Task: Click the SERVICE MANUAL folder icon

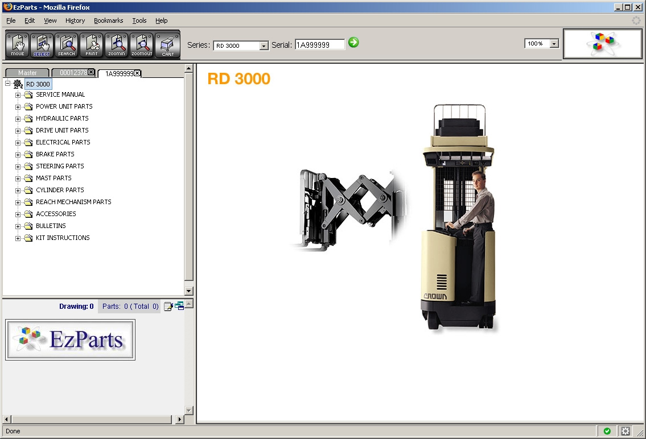Action: pyautogui.click(x=28, y=94)
